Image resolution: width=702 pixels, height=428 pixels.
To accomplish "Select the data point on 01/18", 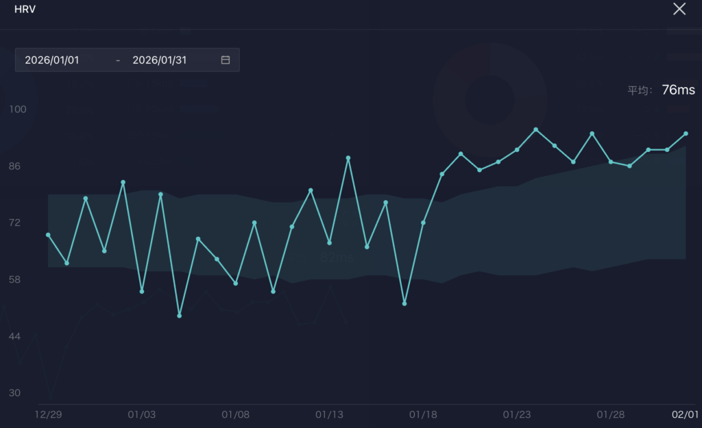I will (x=423, y=223).
